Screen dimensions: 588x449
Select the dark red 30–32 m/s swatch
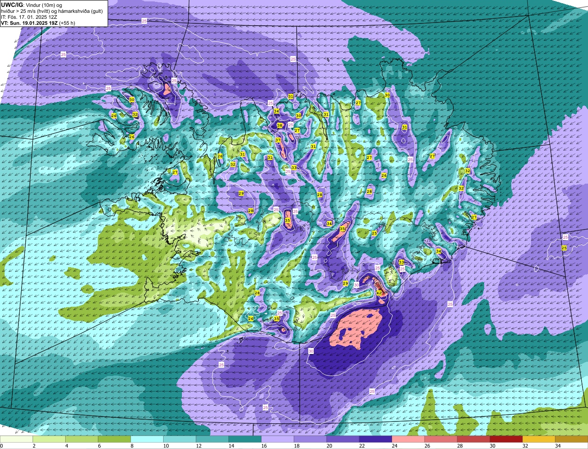coord(506,439)
